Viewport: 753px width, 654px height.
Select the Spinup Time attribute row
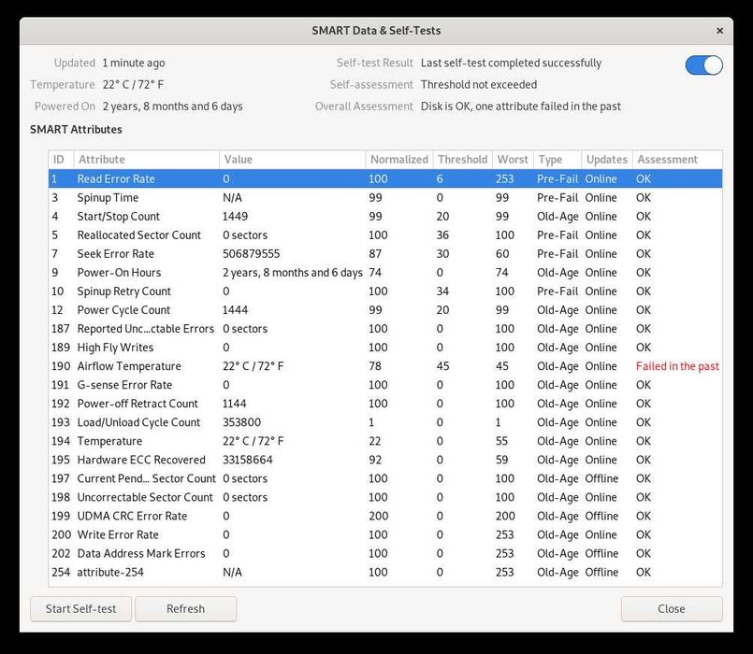[385, 198]
